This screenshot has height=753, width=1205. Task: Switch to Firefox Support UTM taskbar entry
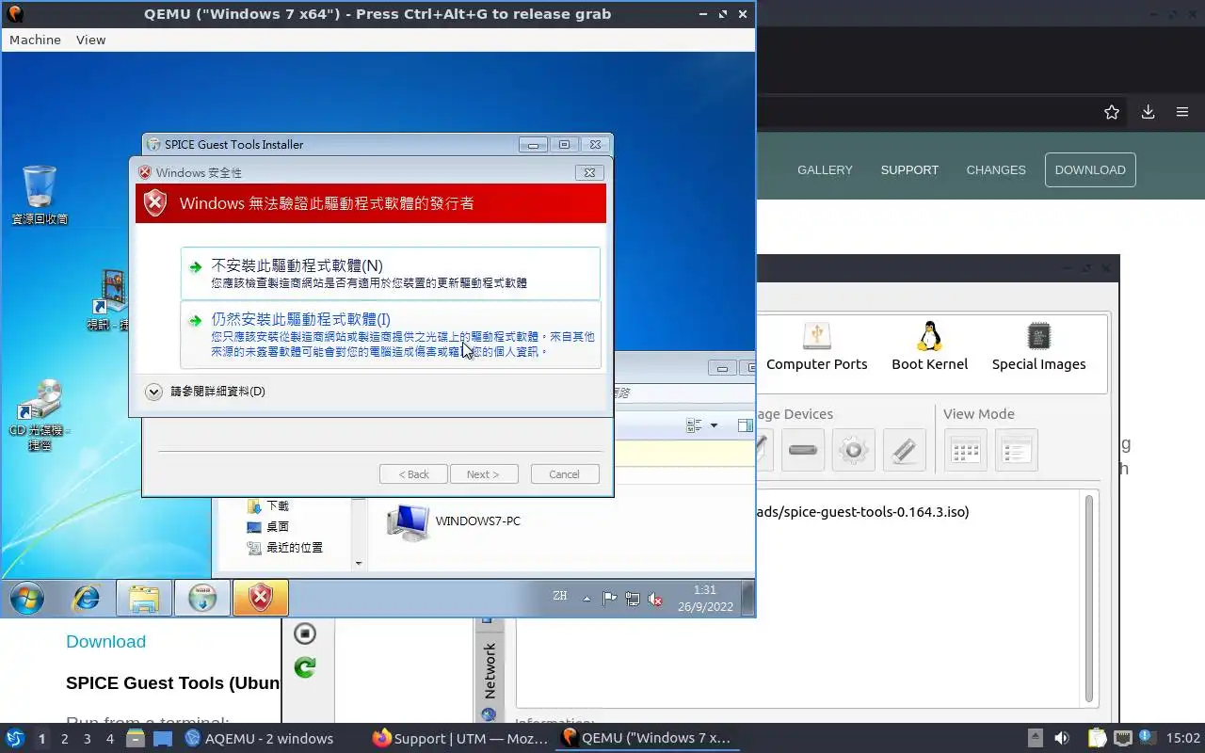point(460,739)
